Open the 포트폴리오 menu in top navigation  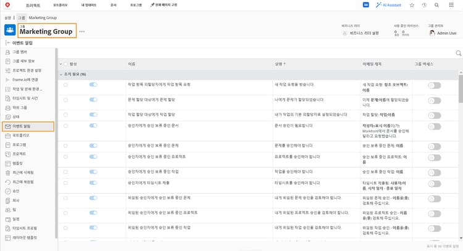[x=60, y=5]
